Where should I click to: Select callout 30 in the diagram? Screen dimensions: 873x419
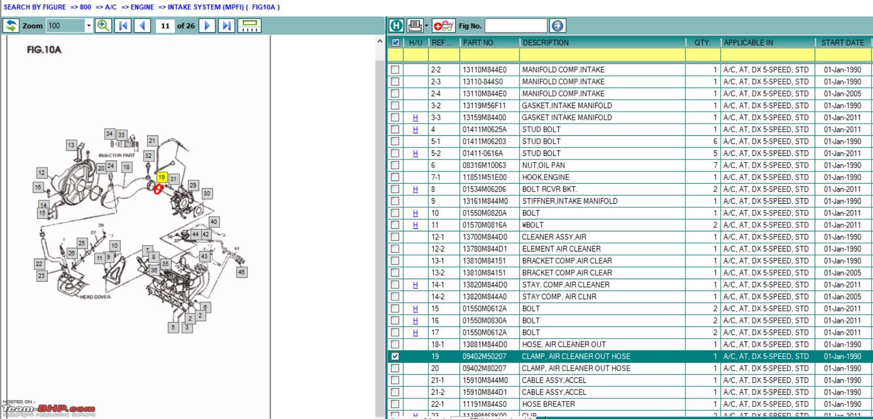207,193
